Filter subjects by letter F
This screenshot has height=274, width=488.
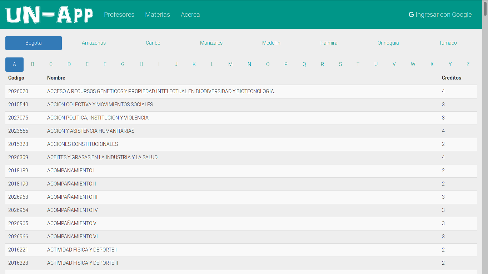105,64
